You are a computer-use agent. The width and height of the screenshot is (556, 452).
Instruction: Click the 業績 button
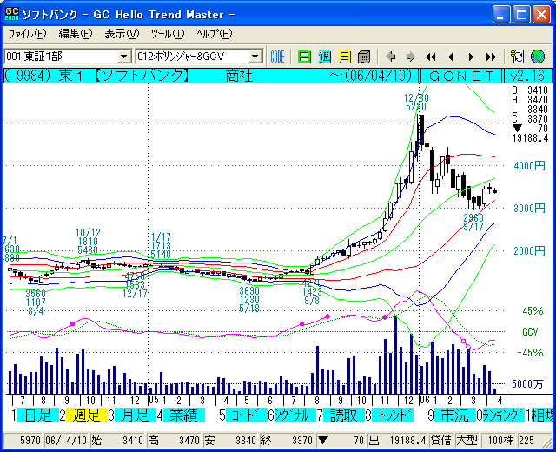[183, 415]
